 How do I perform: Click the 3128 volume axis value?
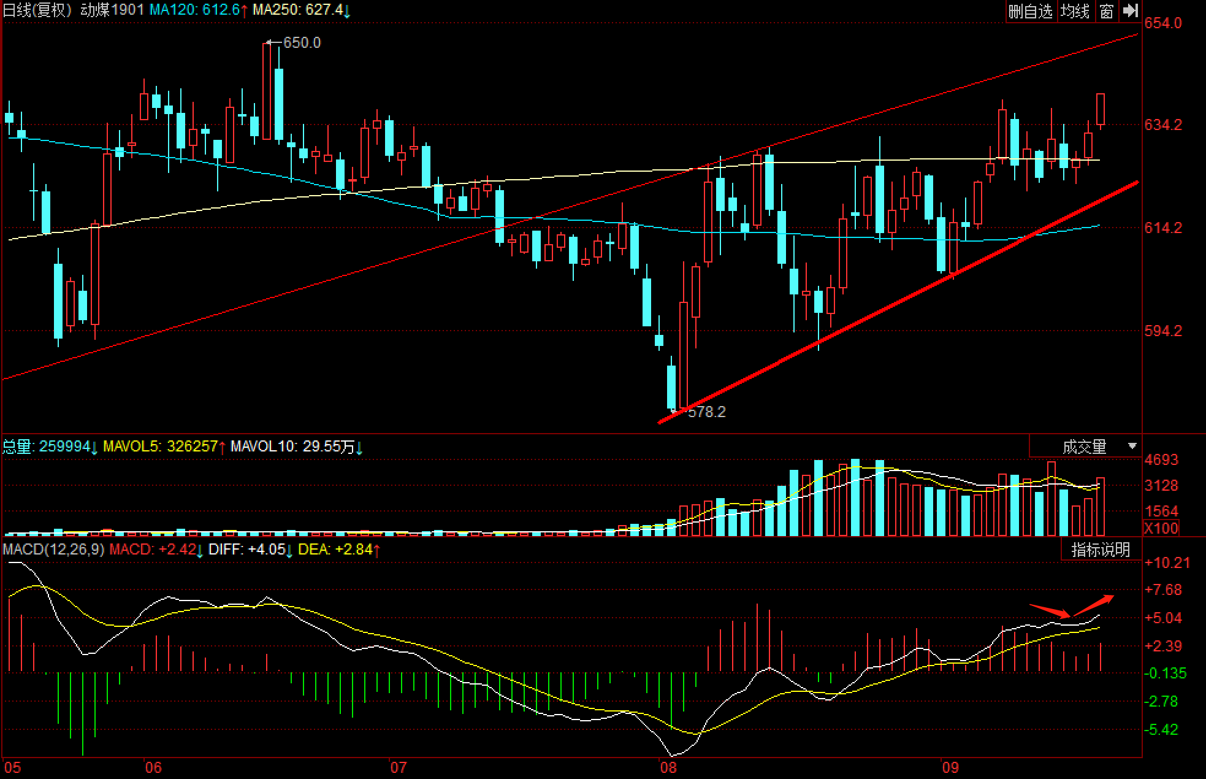click(1161, 486)
